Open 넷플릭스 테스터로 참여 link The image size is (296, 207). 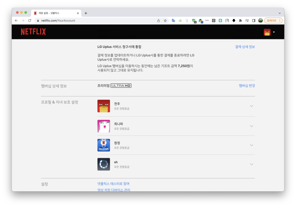tap(113, 184)
